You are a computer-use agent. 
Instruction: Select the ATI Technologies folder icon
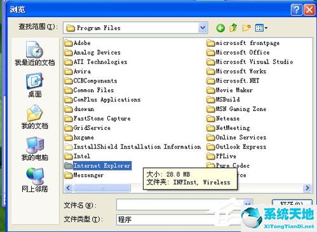coord(68,62)
